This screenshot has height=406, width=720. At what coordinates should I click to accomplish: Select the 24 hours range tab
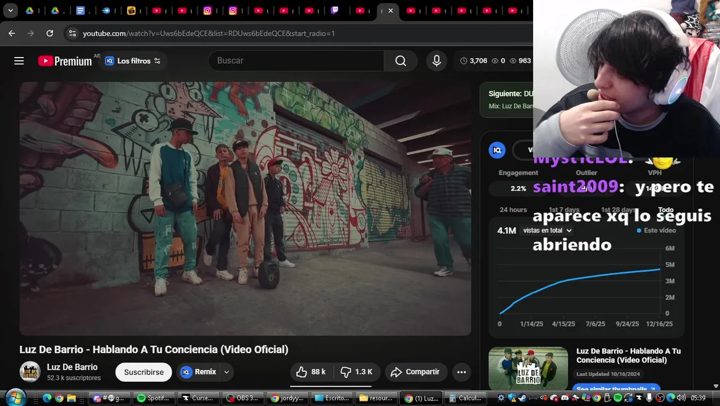(513, 210)
